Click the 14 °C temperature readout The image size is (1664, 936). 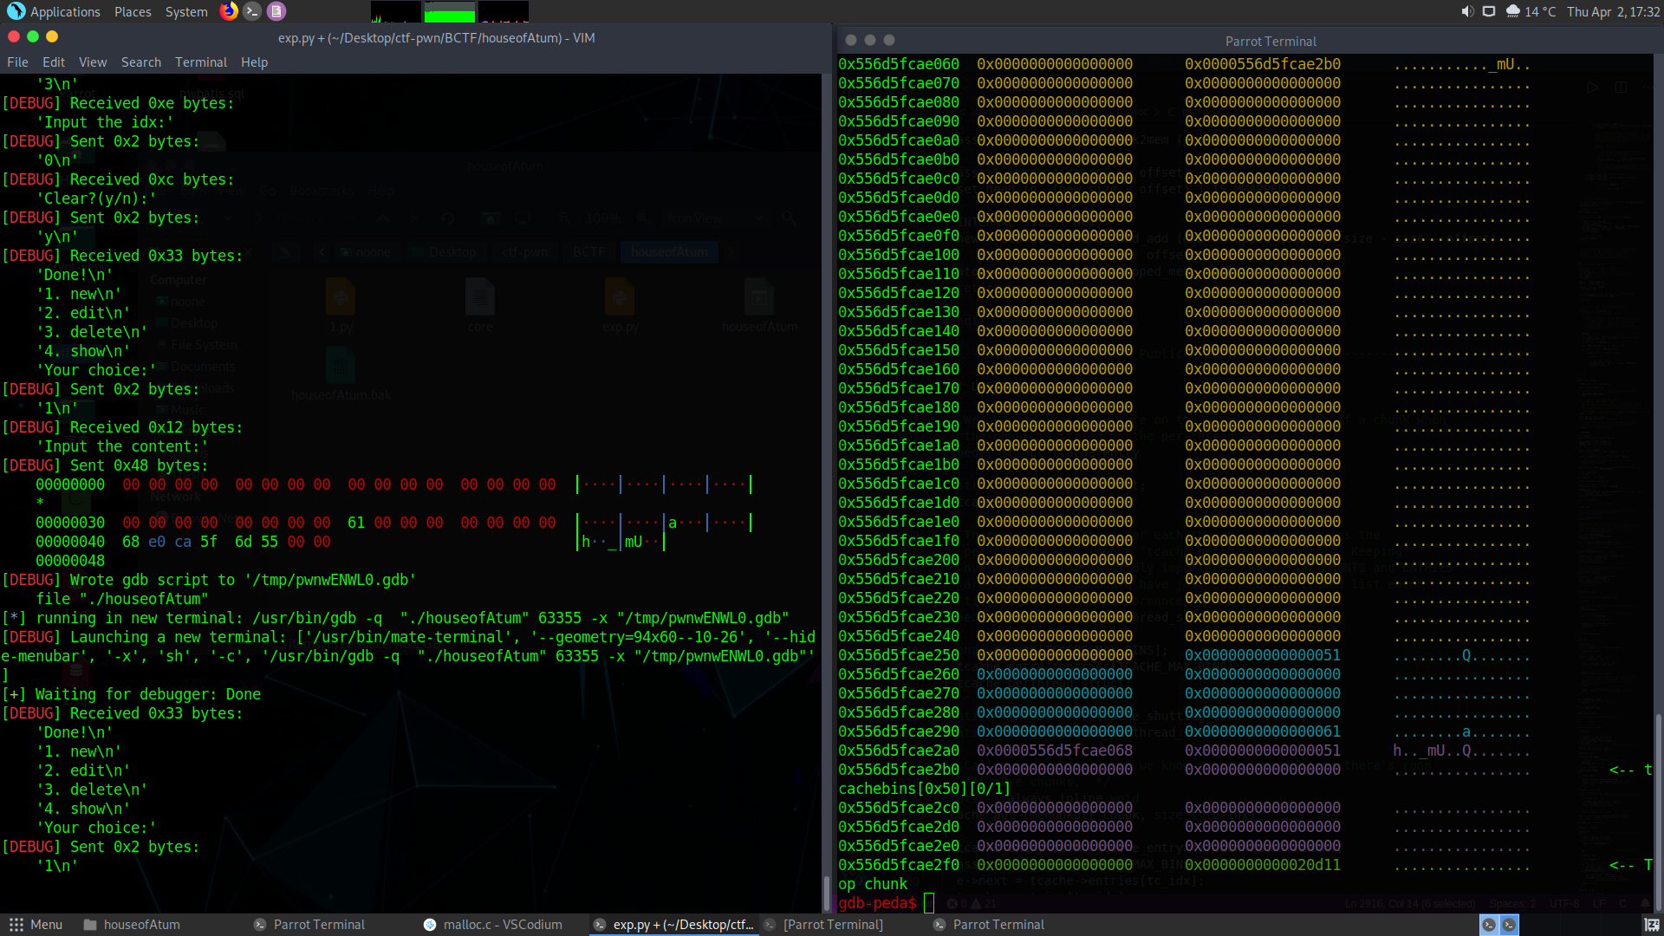1540,12
